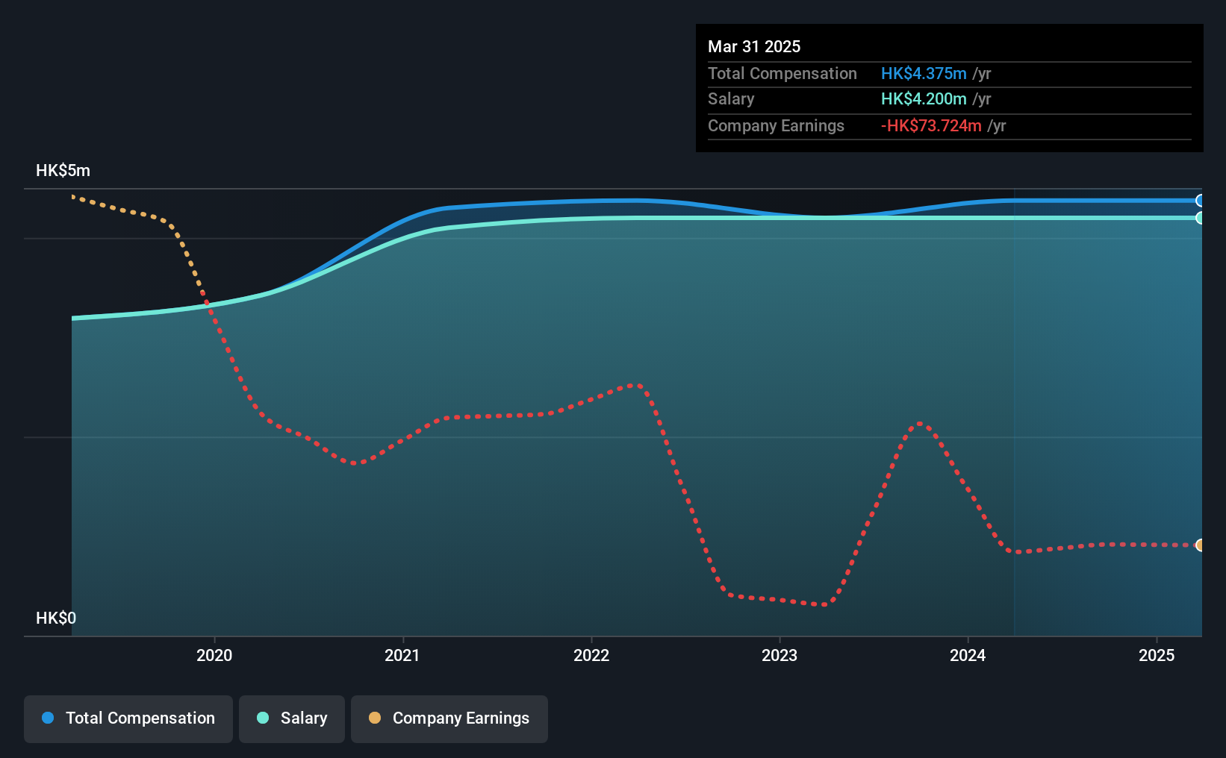Toggle the Total Compensation legend button
This screenshot has width=1226, height=758.
[128, 718]
